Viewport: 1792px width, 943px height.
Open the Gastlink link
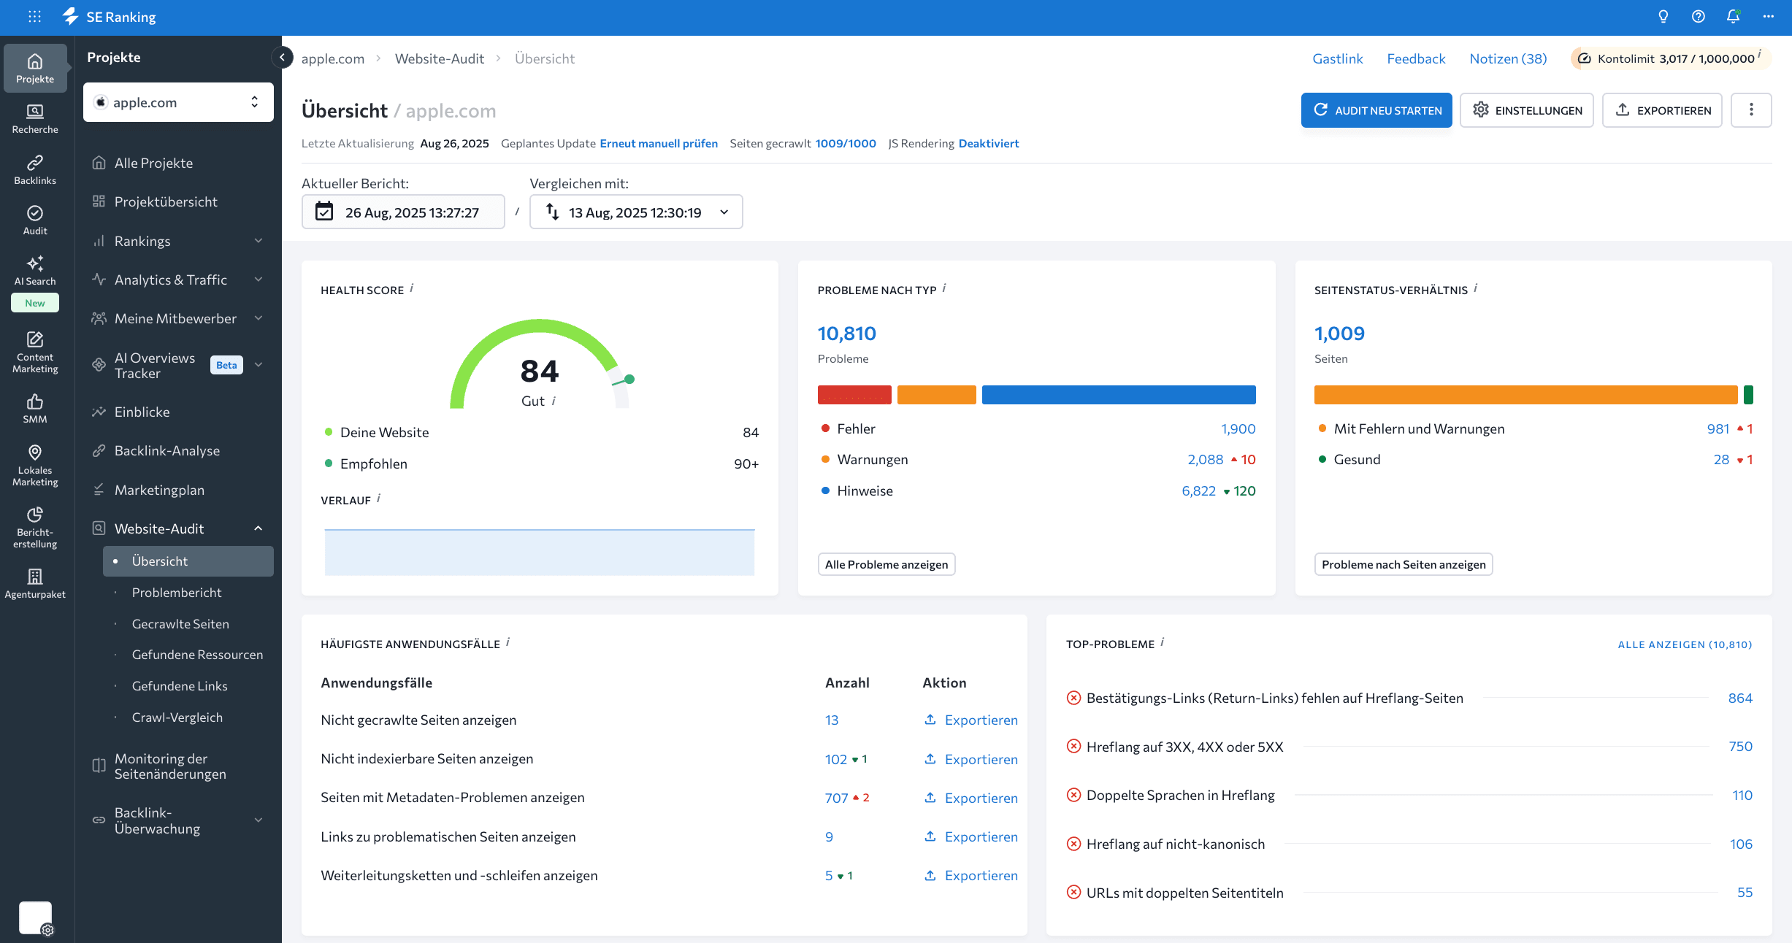pyautogui.click(x=1338, y=58)
